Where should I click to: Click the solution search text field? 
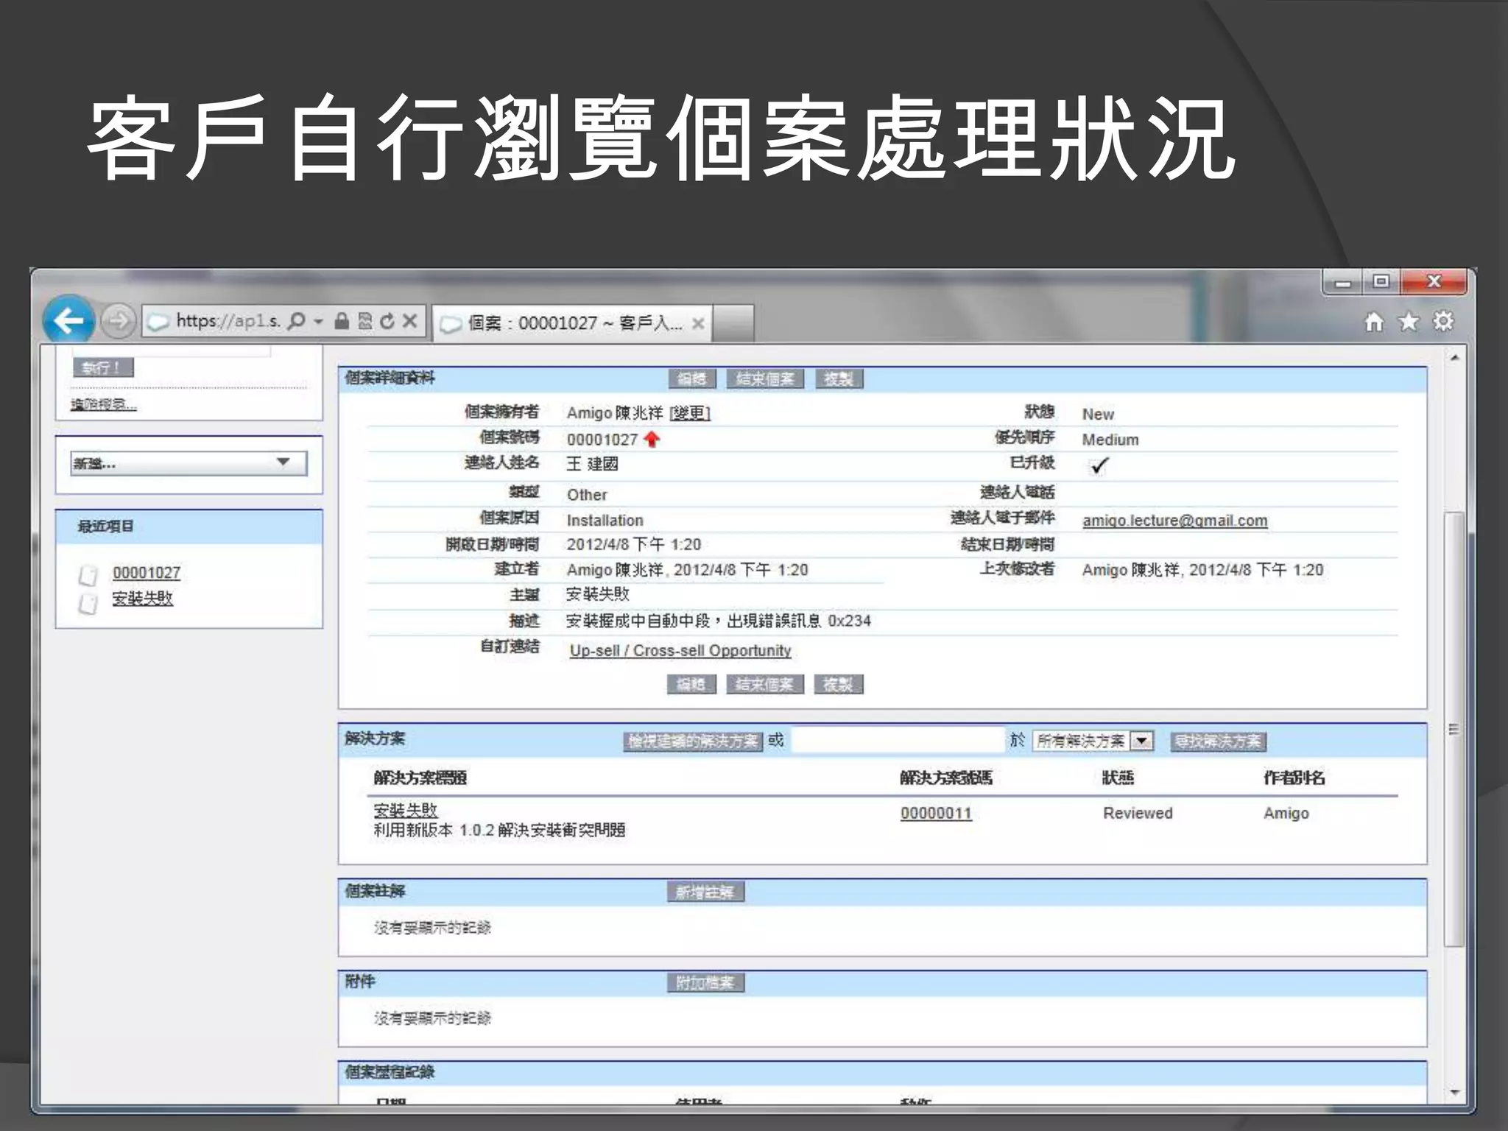pos(898,741)
